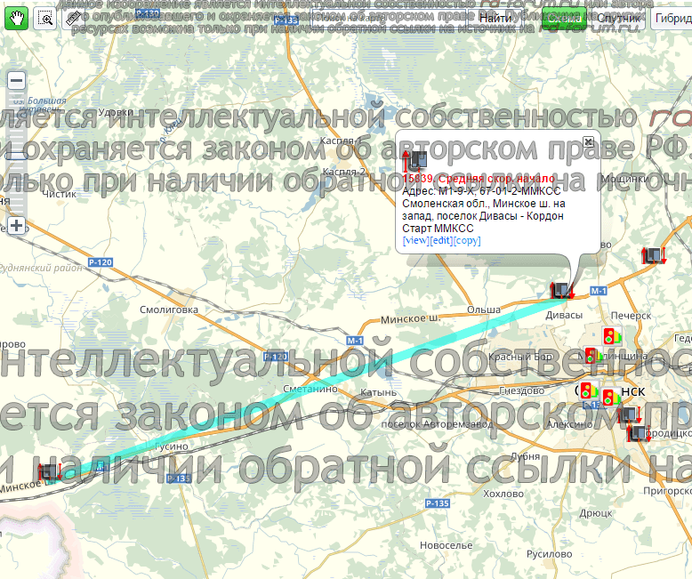Click the zoom out minus button
This screenshot has height=579, width=692.
pos(16,81)
